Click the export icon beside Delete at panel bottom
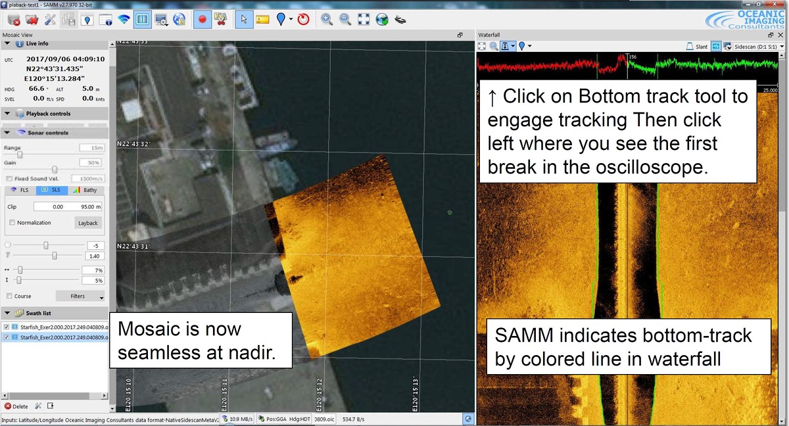 point(51,406)
